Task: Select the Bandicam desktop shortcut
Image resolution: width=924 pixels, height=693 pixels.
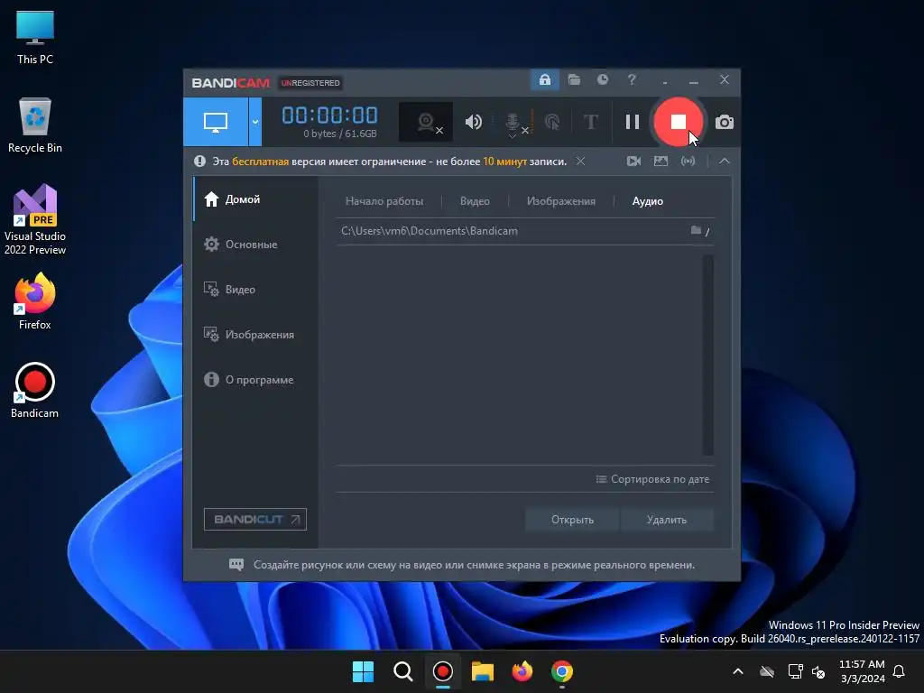Action: pos(35,390)
